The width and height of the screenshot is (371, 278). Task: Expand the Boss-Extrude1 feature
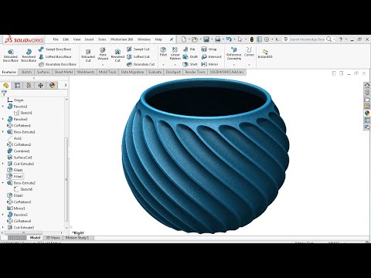click(x=3, y=132)
